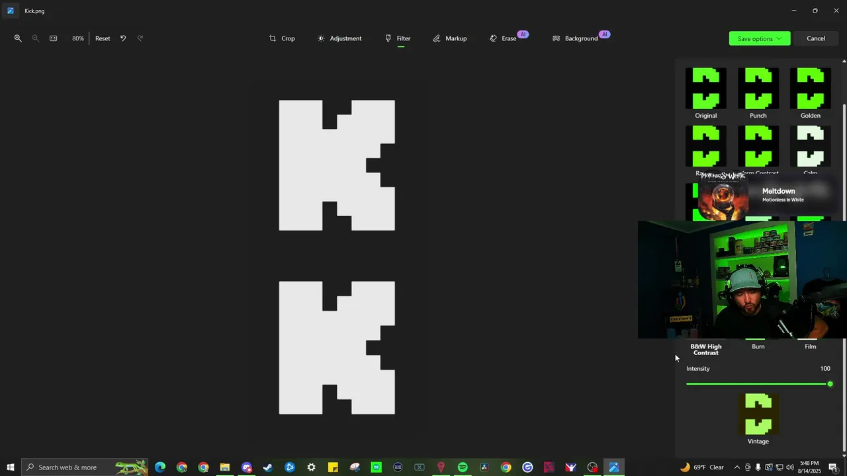This screenshot has width=847, height=476.
Task: Zoom in using the magnifier plus icon
Action: point(18,38)
